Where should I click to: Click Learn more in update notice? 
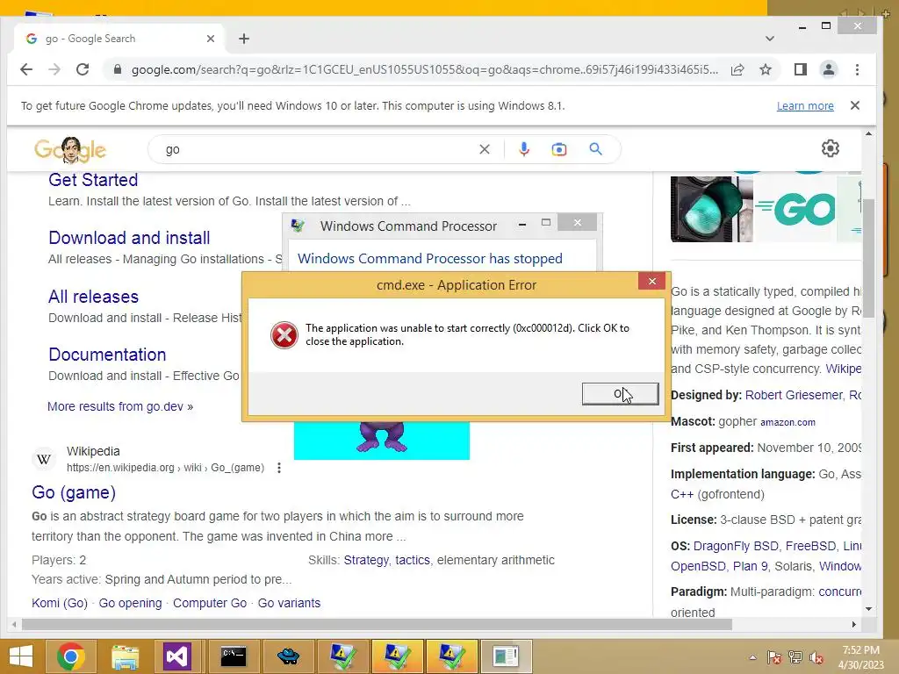click(x=805, y=106)
